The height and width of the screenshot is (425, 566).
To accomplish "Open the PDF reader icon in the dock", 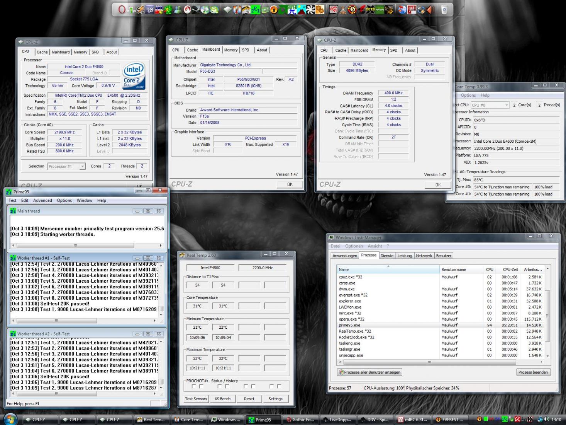I will tap(412, 10).
